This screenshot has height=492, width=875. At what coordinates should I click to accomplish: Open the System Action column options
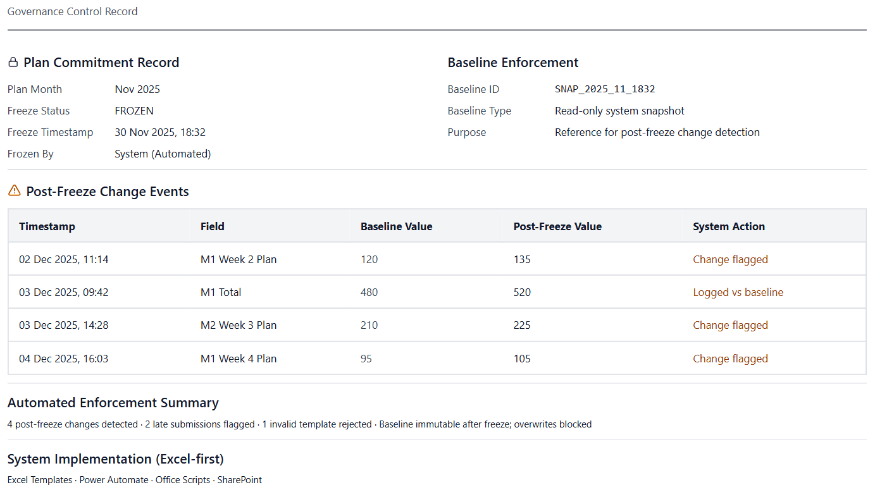(728, 226)
